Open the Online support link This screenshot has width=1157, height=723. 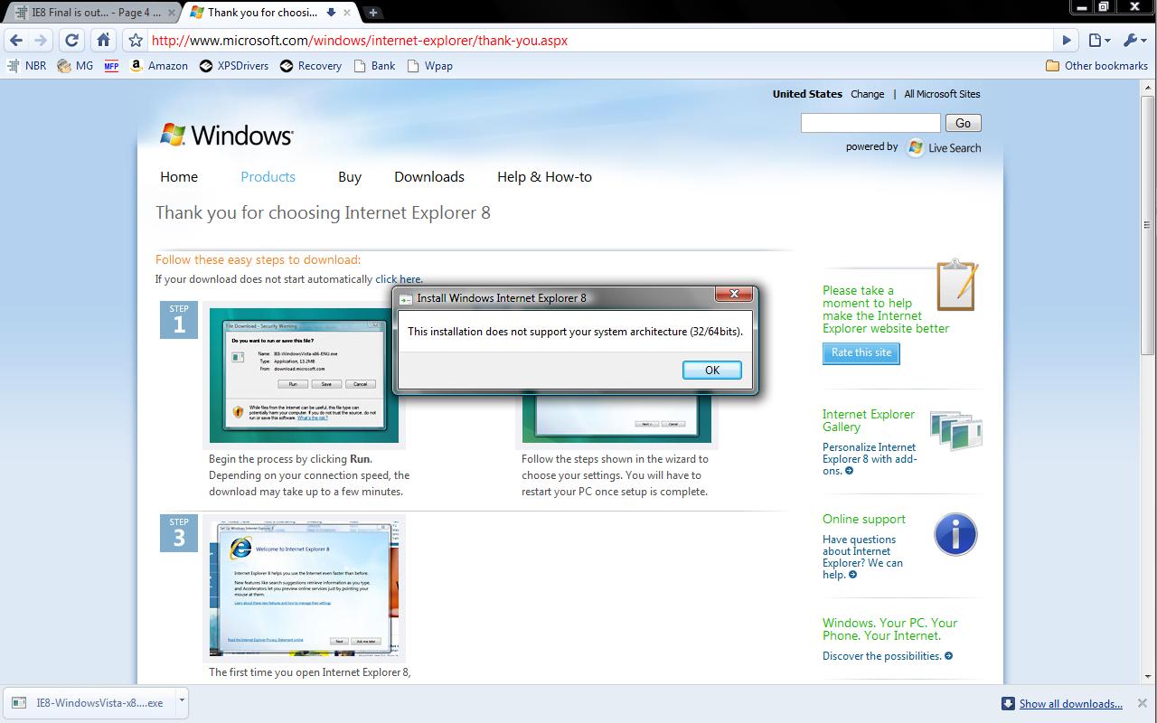(863, 519)
